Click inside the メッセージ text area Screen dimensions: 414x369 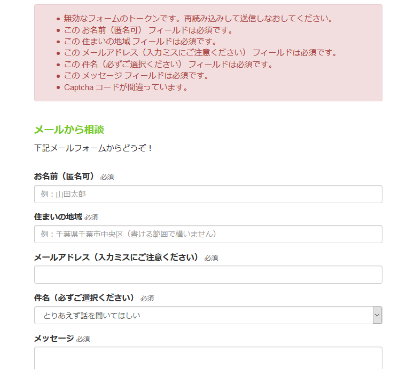[x=208, y=358]
